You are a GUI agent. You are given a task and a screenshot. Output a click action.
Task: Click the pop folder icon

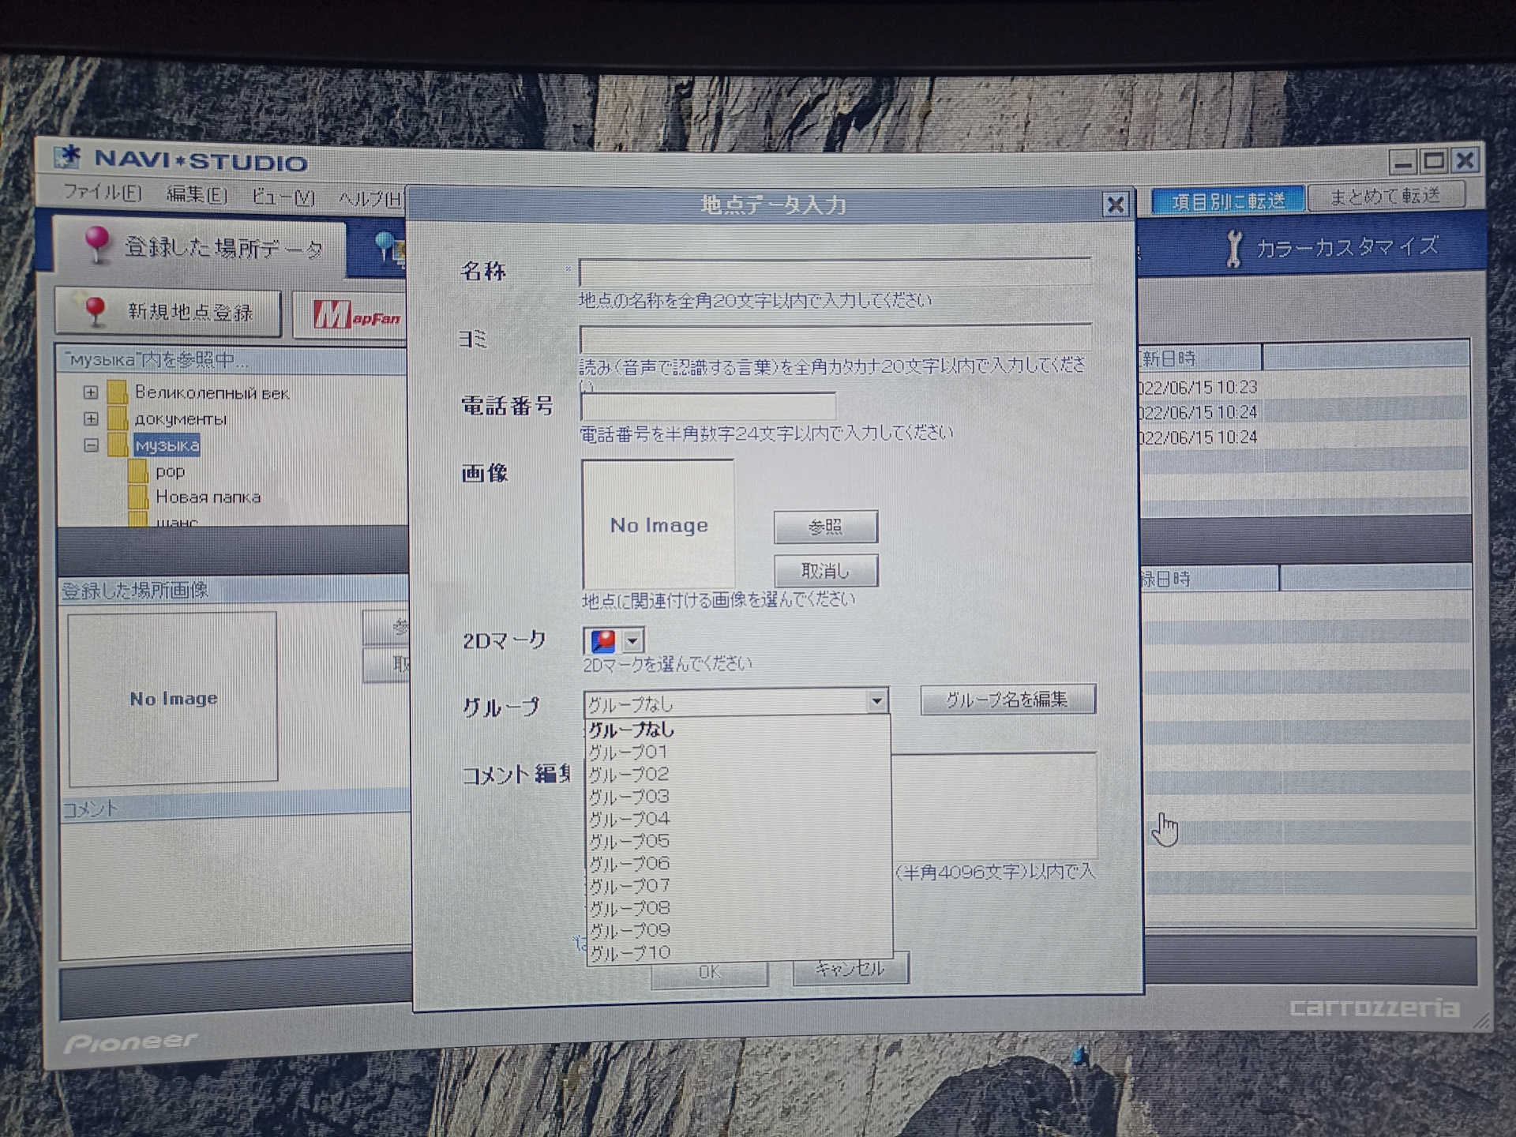pos(138,471)
